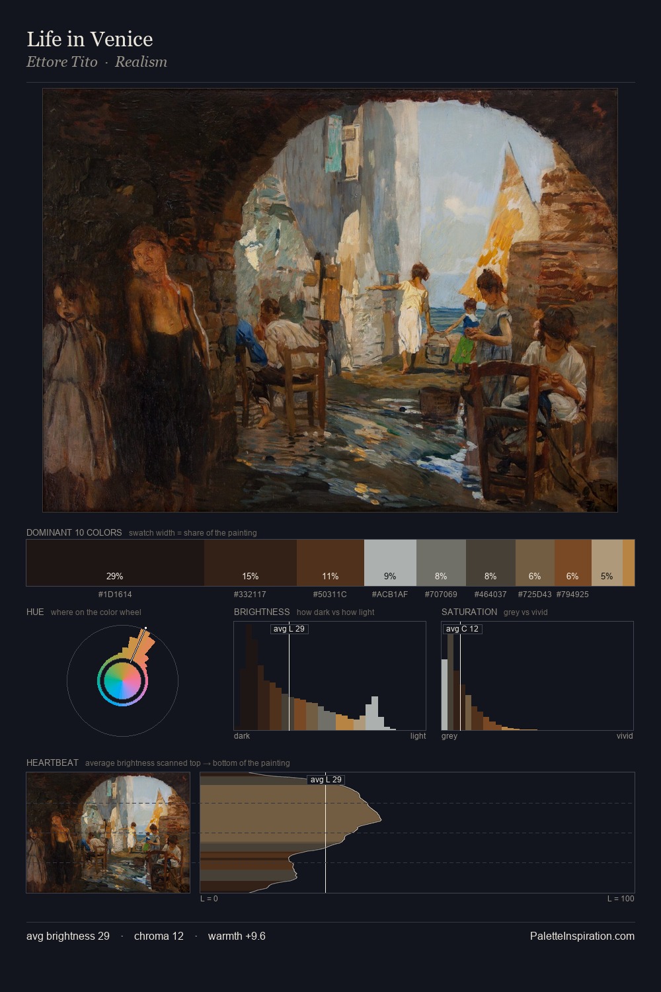Click the 'Life in Venice' title
This screenshot has height=992, width=661.
tap(90, 39)
